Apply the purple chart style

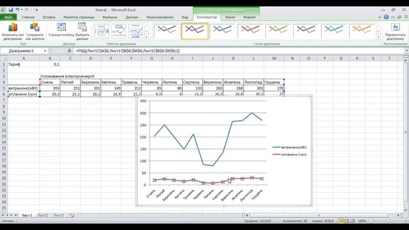(306, 31)
